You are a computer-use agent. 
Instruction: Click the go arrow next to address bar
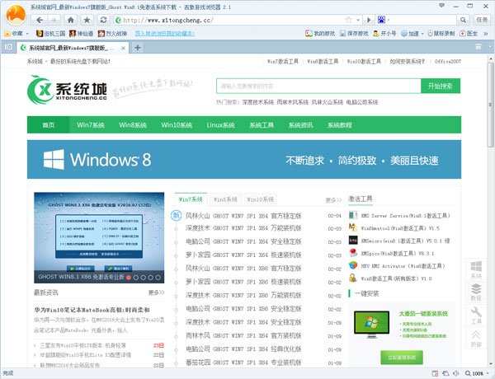coord(369,20)
